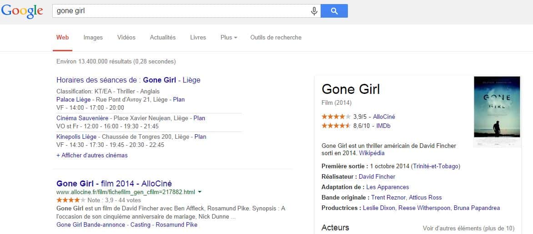This screenshot has width=533, height=234.
Task: Click the Acteurs section heading
Action: [x=335, y=228]
